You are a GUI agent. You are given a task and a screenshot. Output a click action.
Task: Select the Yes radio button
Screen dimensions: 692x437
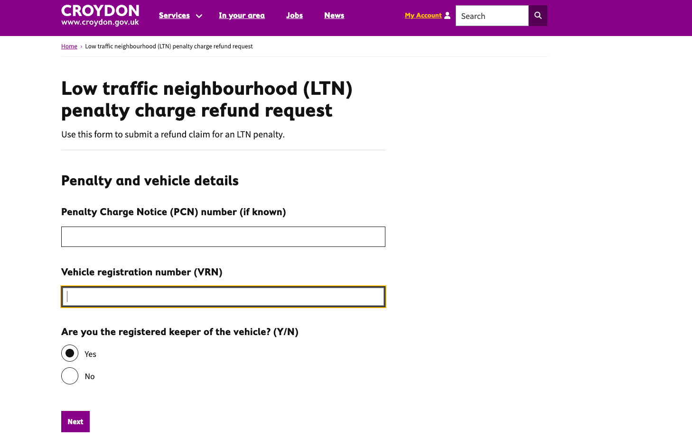point(70,354)
